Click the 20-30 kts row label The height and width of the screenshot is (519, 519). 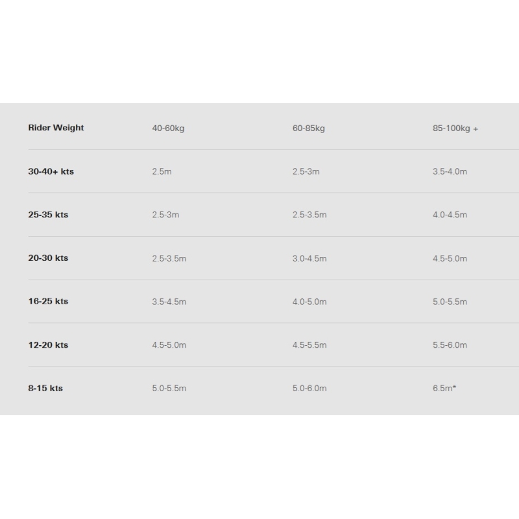point(48,258)
